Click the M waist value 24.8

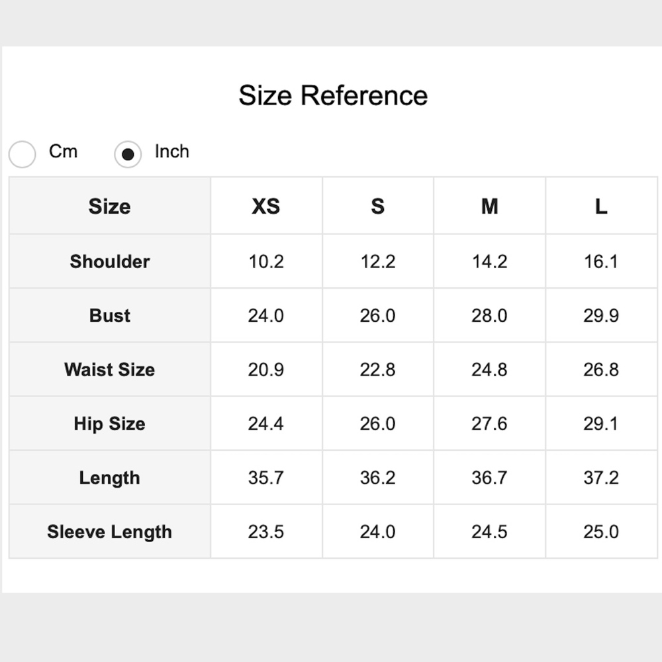(x=489, y=369)
